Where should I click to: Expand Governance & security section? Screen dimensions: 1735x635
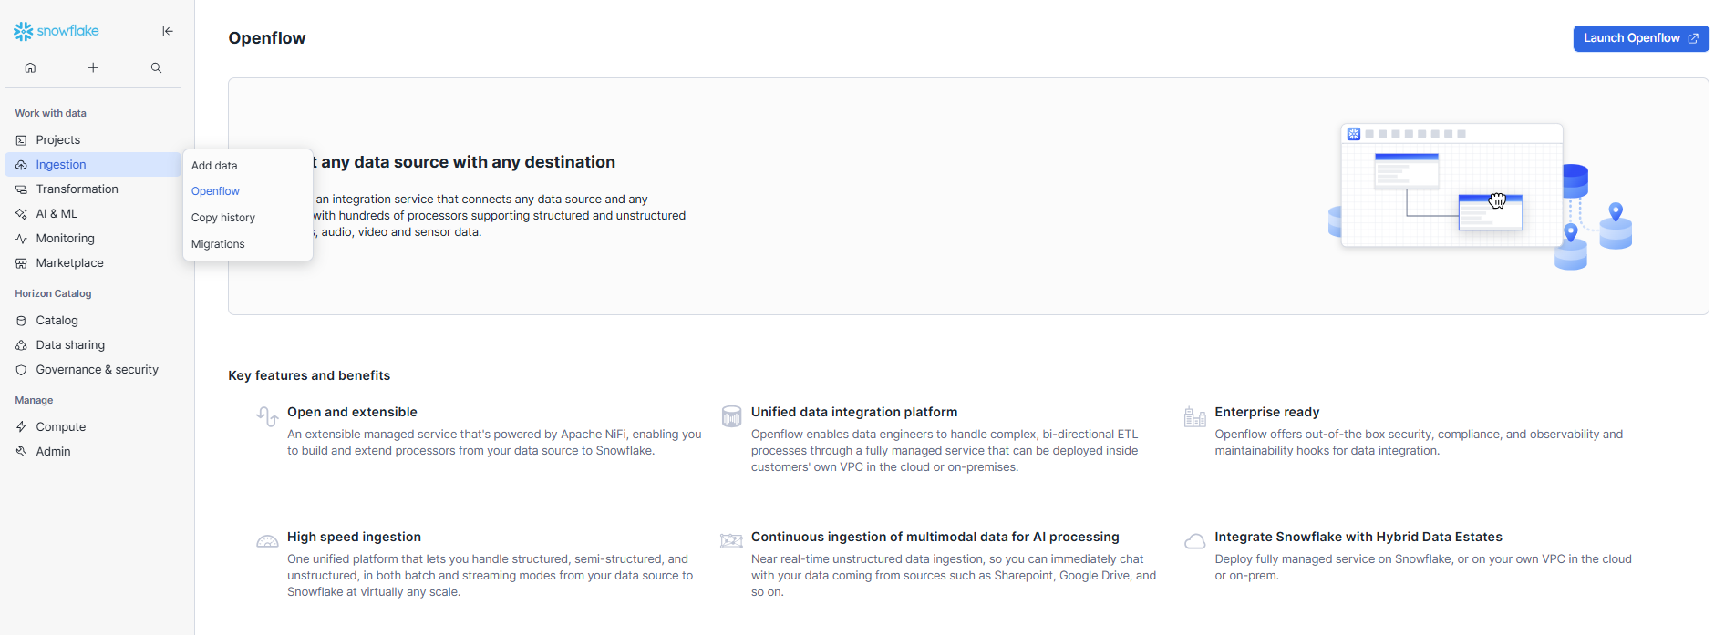pos(97,370)
